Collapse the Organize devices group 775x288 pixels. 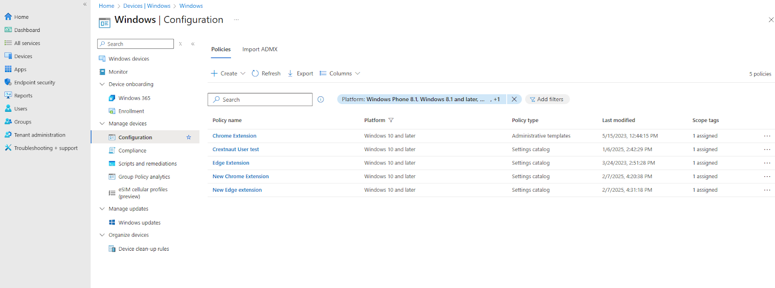[x=102, y=235]
